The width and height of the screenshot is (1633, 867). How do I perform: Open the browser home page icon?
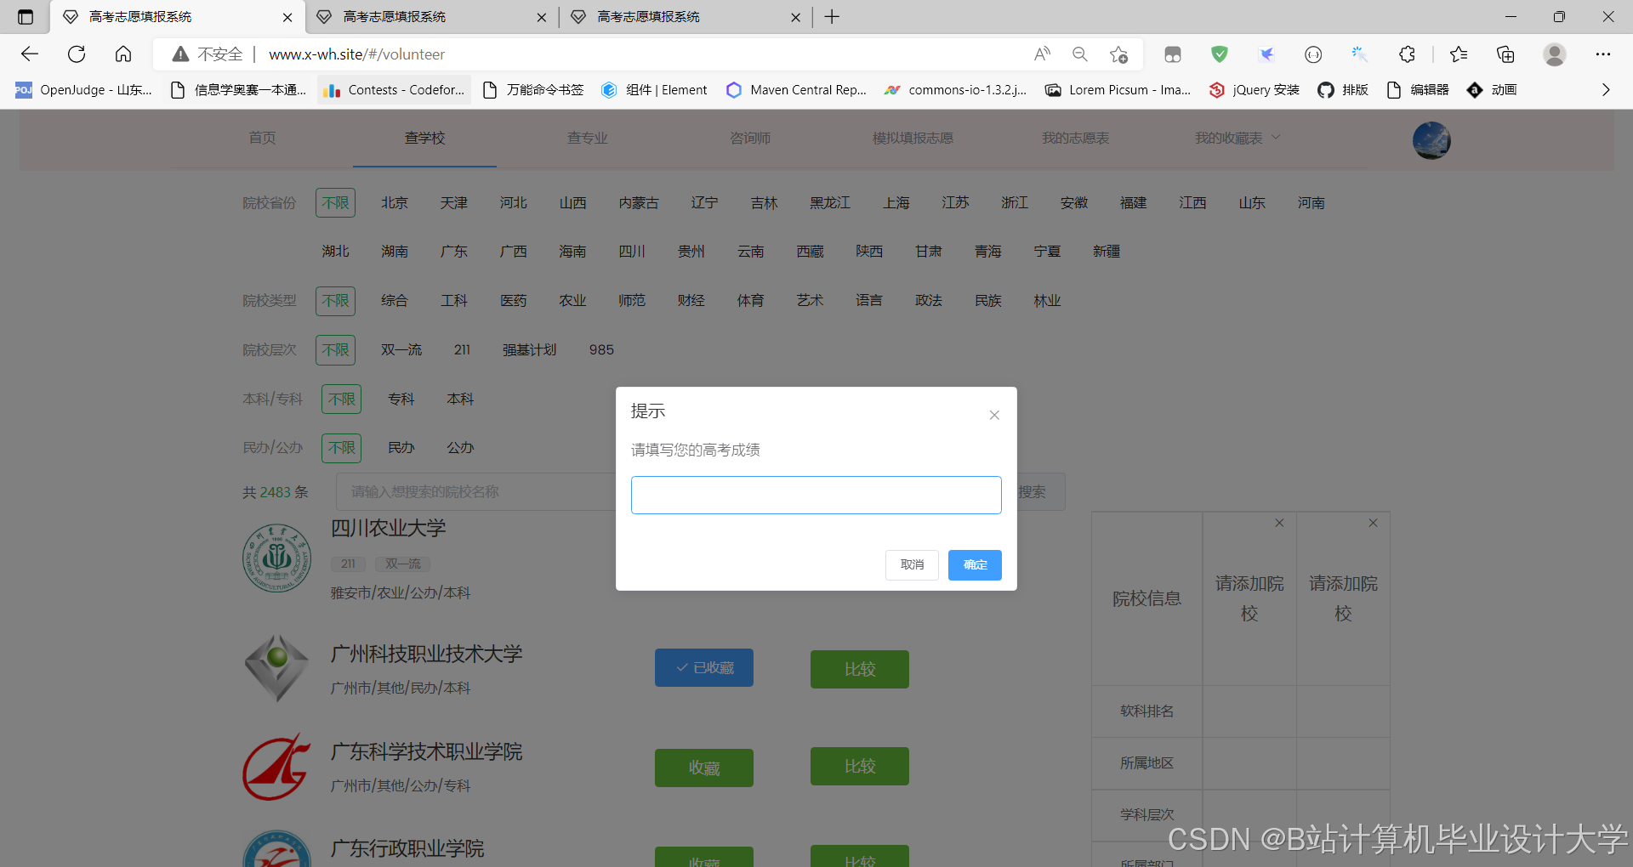(x=123, y=54)
